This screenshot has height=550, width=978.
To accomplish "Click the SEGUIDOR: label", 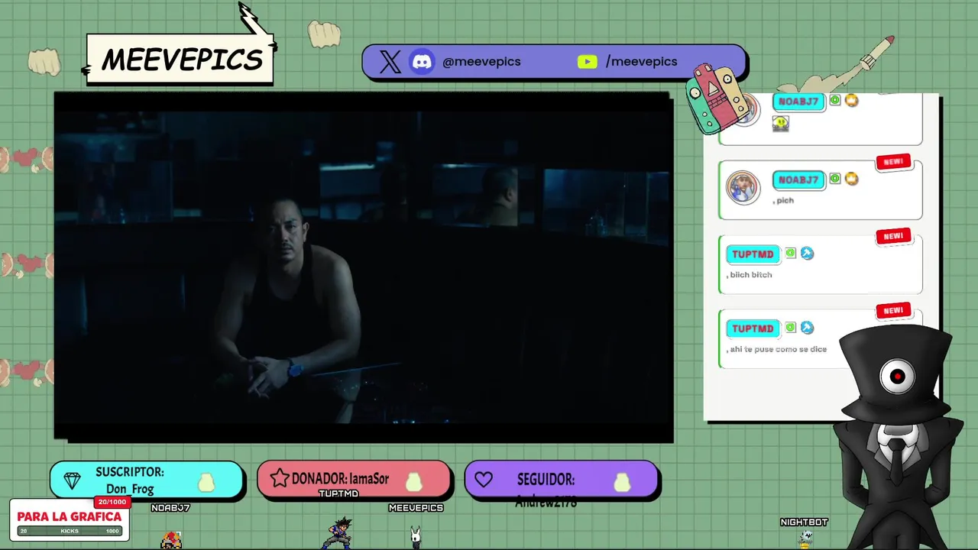I will [546, 480].
